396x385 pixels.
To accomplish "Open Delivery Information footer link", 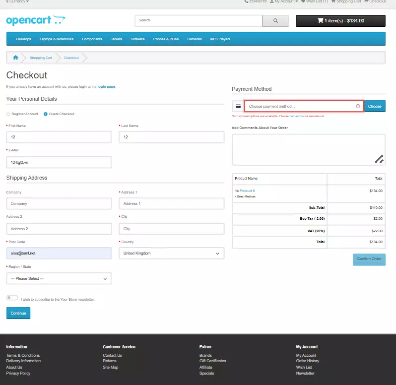I will (x=23, y=361).
